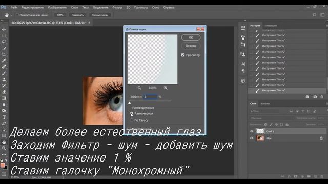Toggle text layer filter in Layers panel
328x184 pixels.
click(303, 111)
